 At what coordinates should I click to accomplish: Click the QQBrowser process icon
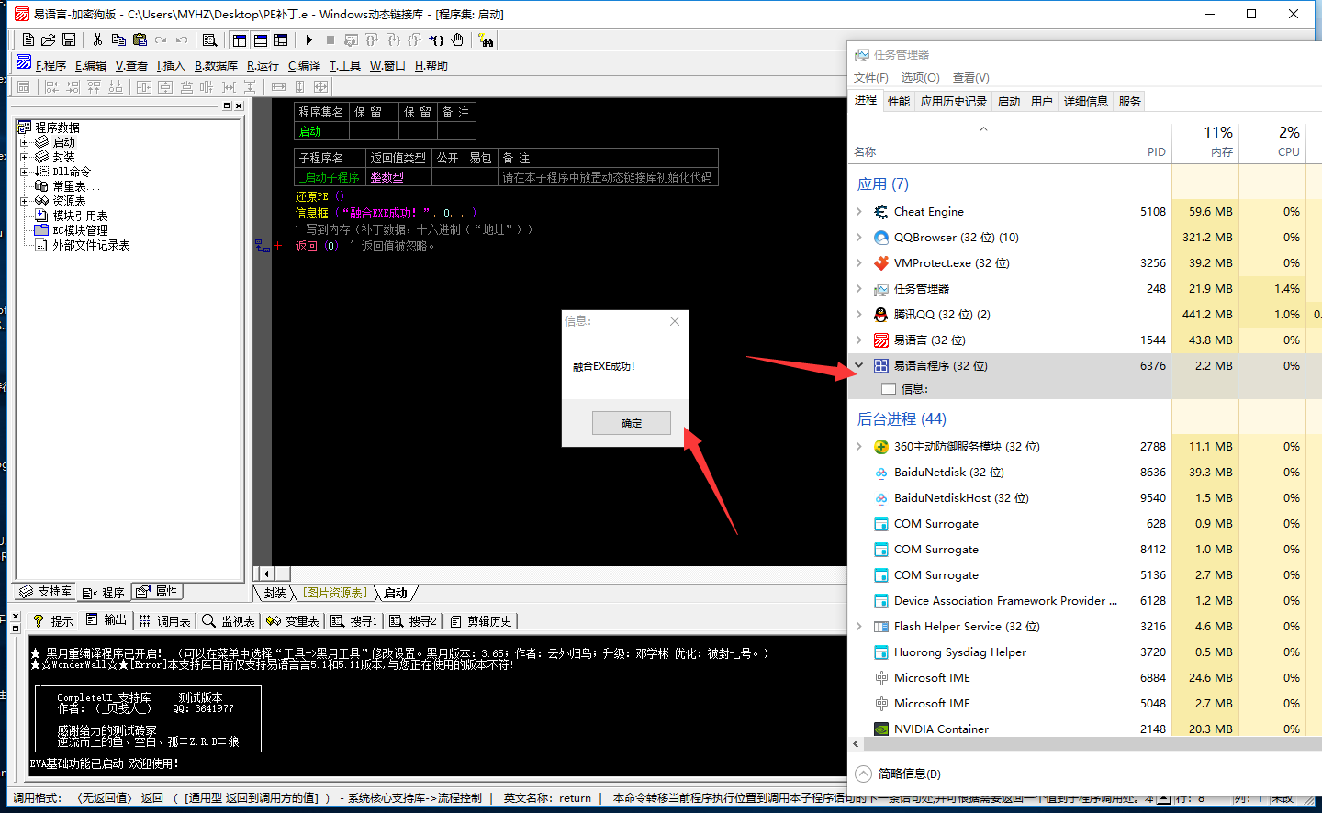[x=880, y=238]
